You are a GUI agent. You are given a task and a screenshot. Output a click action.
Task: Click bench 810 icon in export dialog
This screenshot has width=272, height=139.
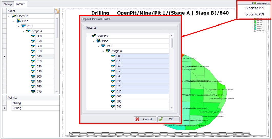pos(113,91)
